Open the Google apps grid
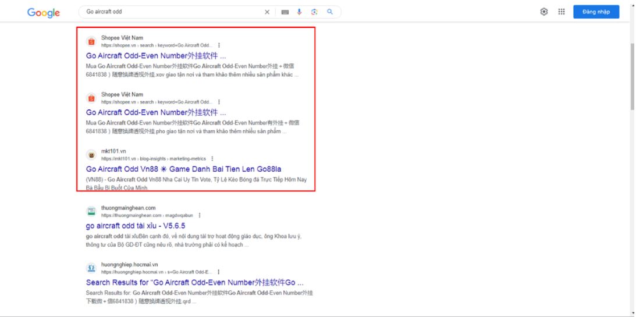Viewport: 636px width, 317px height. pyautogui.click(x=562, y=12)
